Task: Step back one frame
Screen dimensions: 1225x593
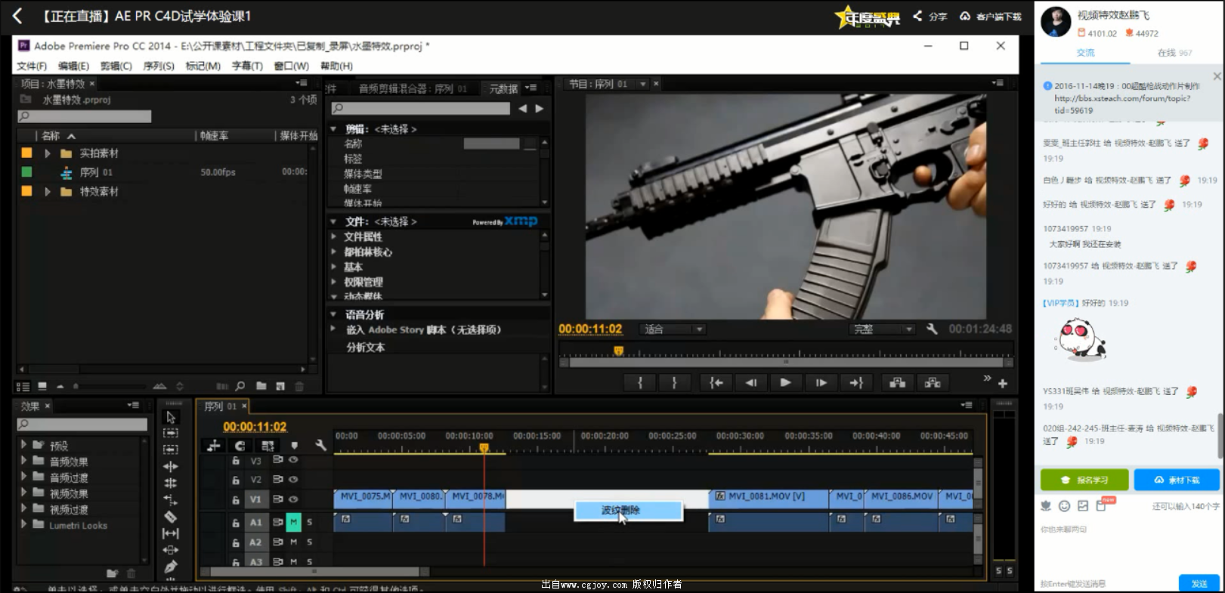Action: pos(750,383)
